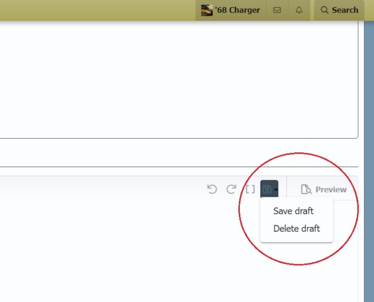The image size is (374, 302).
Task: Click the Preview document magnifier icon
Action: 305,189
